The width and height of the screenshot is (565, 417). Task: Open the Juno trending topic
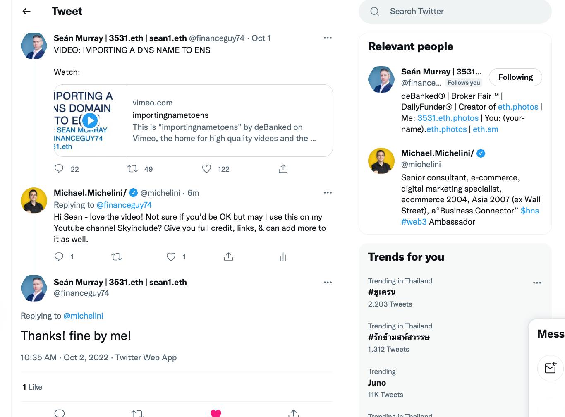pos(377,383)
